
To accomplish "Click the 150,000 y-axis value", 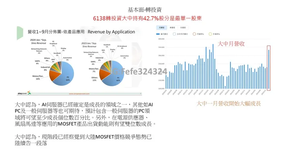I will click(161, 80).
